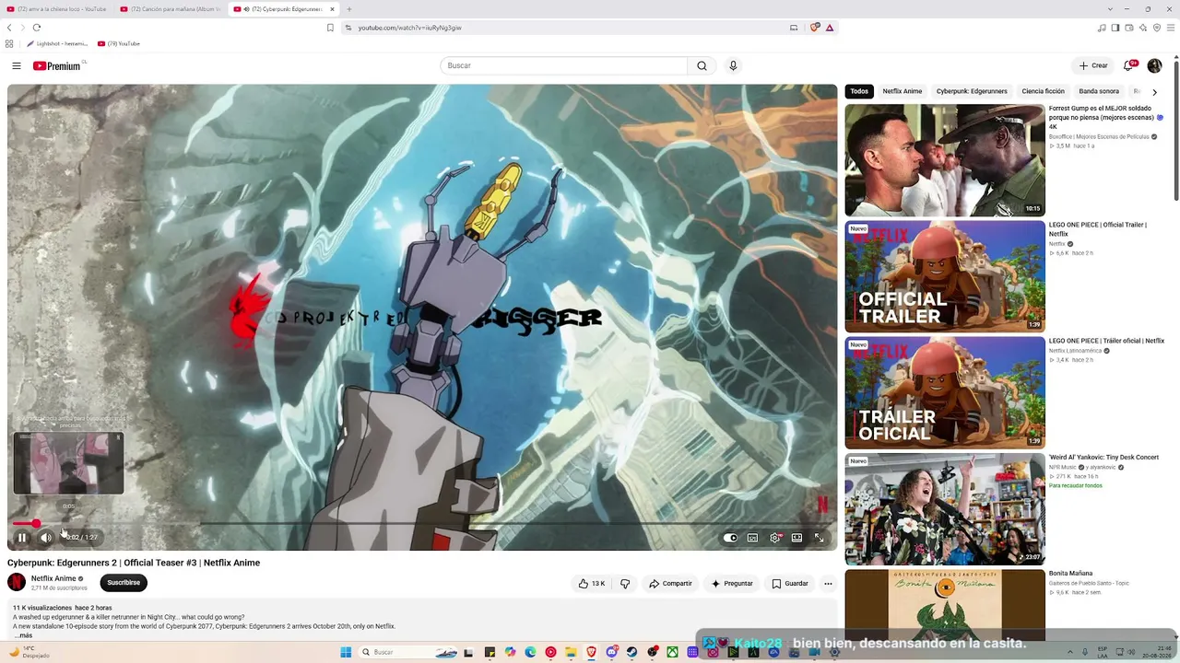The width and height of the screenshot is (1180, 663).
Task: Open the Lightshot bookmark
Action: (57, 43)
